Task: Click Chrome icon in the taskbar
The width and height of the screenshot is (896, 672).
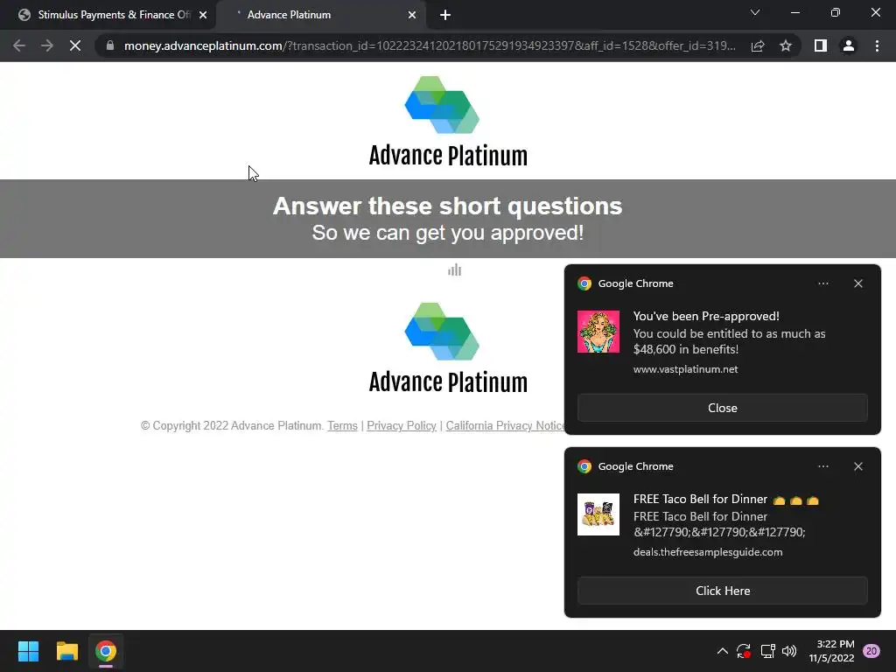Action: [x=106, y=651]
